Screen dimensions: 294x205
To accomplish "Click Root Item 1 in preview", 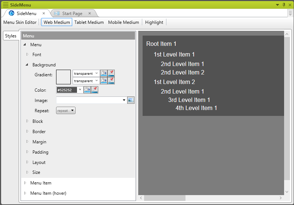I will (x=161, y=44).
